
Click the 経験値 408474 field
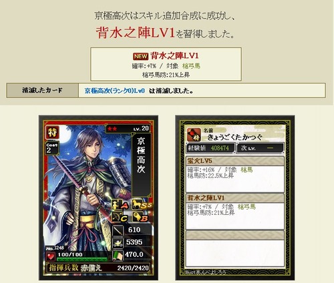coord(210,148)
